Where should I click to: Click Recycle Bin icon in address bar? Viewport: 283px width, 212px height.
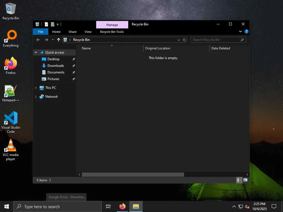pyautogui.click(x=65, y=40)
